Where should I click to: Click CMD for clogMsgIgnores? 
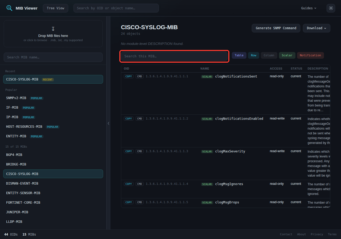pyautogui.click(x=140, y=184)
